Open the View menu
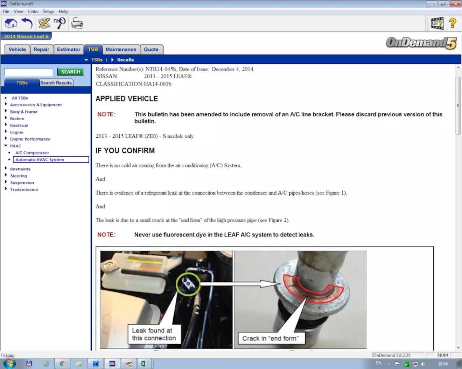The height and width of the screenshot is (369, 462). (19, 12)
